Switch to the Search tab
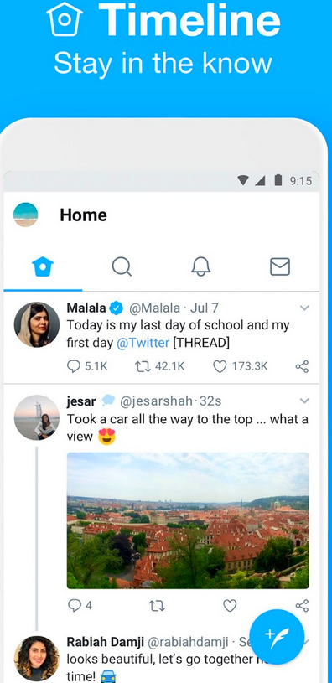 tap(122, 266)
